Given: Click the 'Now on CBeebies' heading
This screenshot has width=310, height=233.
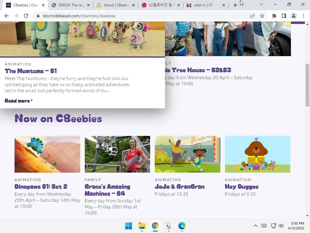Looking at the screenshot, I should [x=58, y=119].
